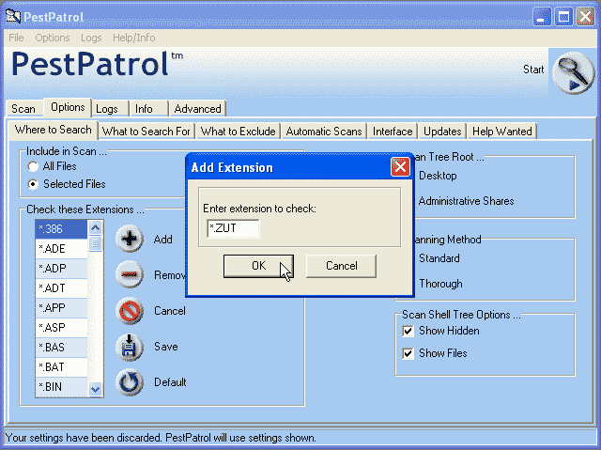Select *.APP in the extensions list
Image resolution: width=601 pixels, height=450 pixels.
point(61,308)
